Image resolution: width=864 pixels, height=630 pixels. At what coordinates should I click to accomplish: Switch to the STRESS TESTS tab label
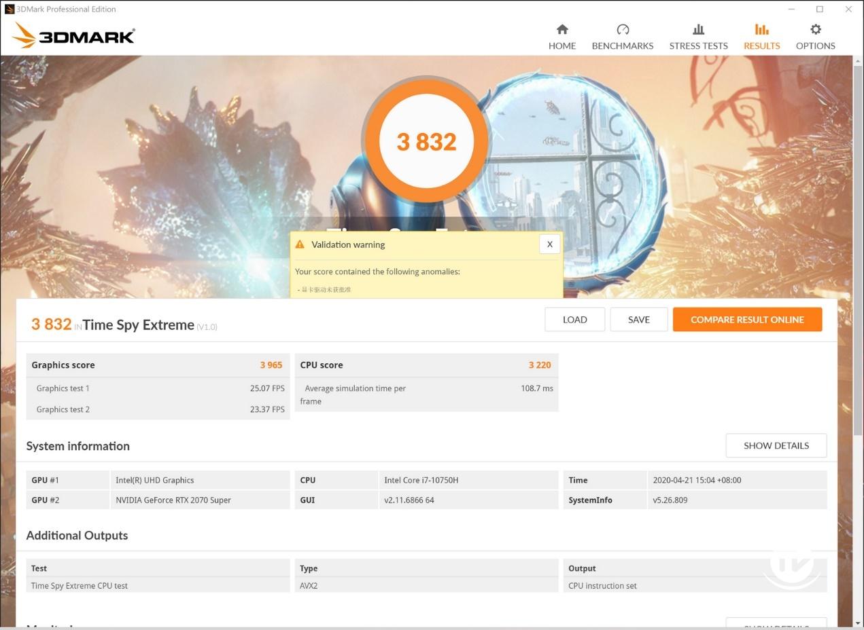point(698,46)
